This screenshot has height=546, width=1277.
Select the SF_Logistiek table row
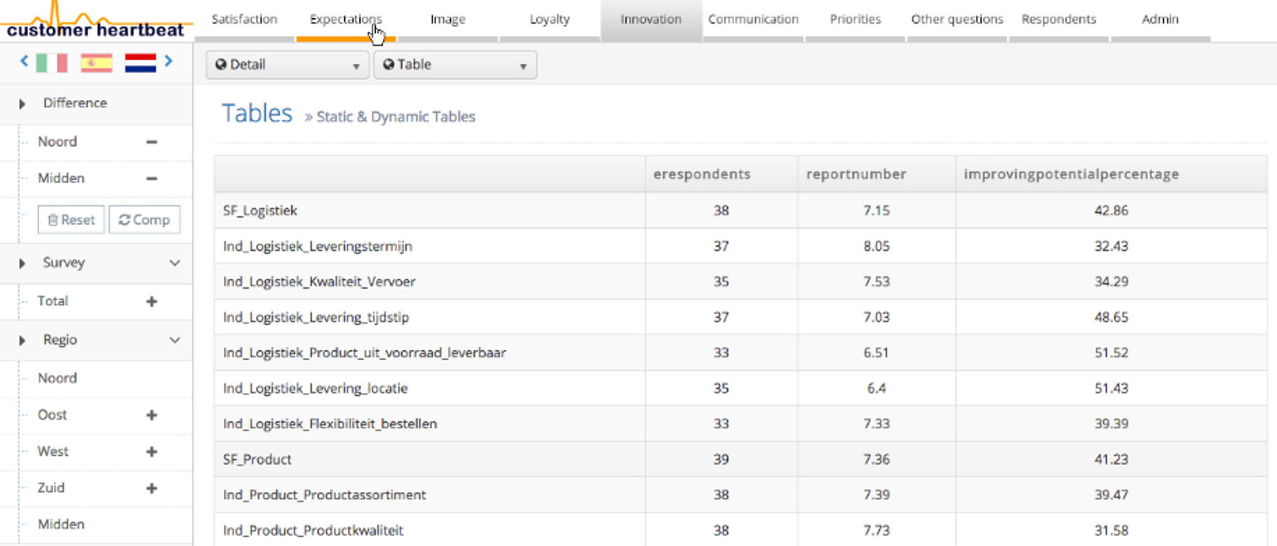click(x=429, y=210)
